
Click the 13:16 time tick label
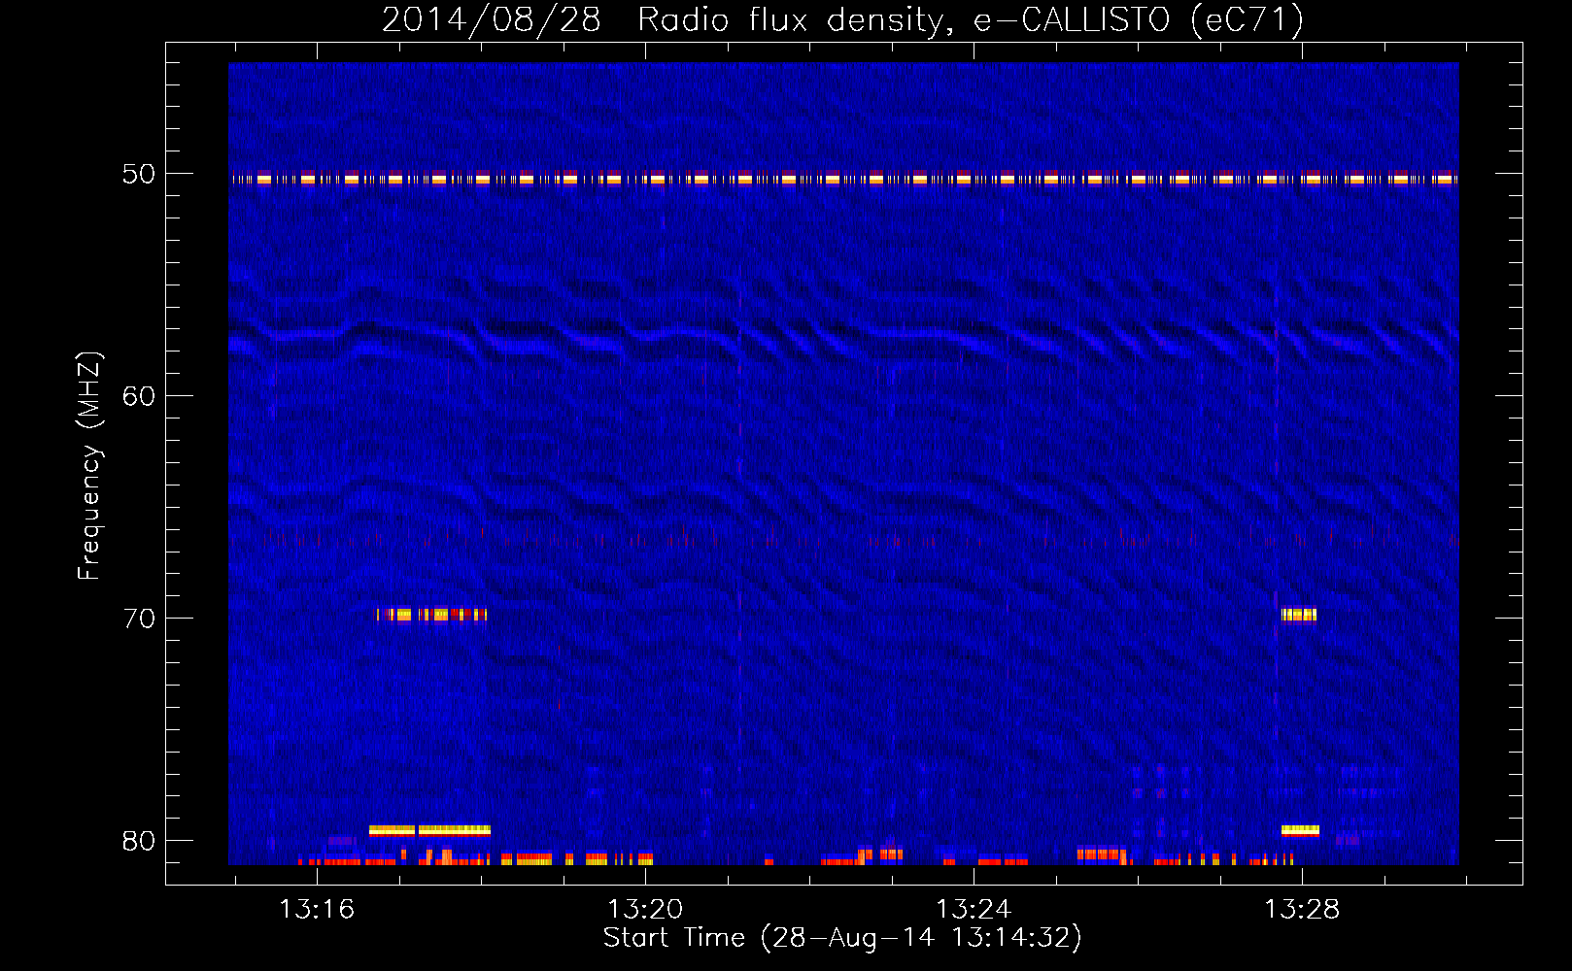click(x=317, y=909)
